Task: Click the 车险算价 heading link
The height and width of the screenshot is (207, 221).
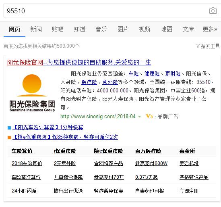Action: 22,151
